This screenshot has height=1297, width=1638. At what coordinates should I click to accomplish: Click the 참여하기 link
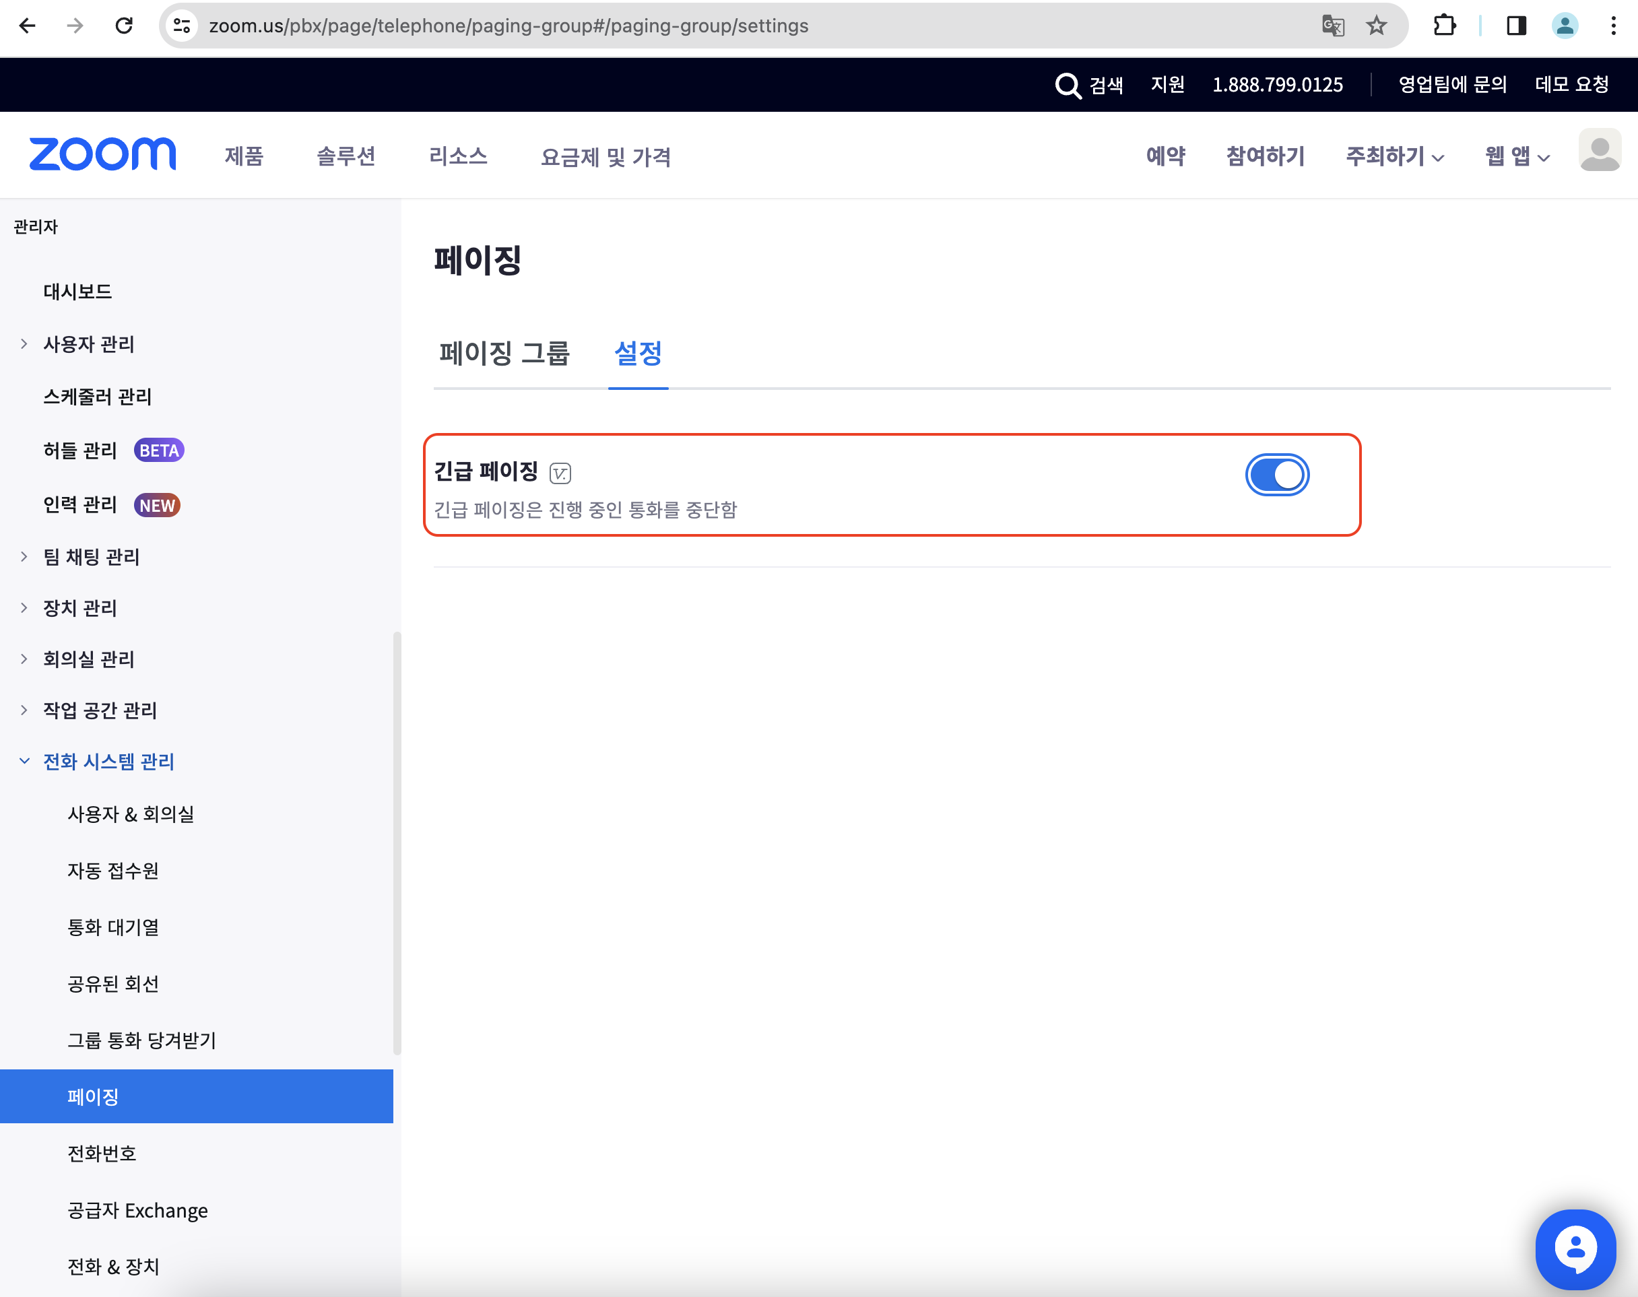(x=1265, y=156)
